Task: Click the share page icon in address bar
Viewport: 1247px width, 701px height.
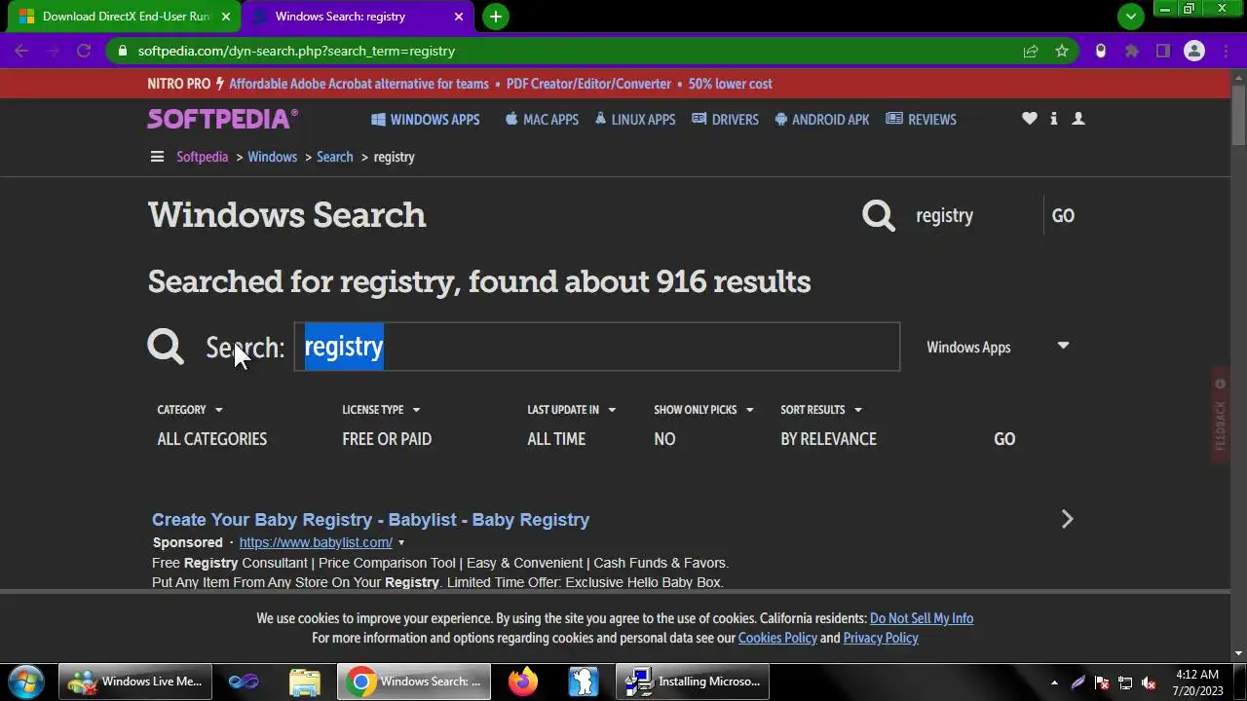Action: [x=1031, y=51]
